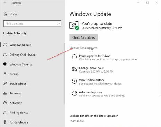Click the Check for updates button
Image resolution: width=161 pixels, height=127 pixels.
84,37
